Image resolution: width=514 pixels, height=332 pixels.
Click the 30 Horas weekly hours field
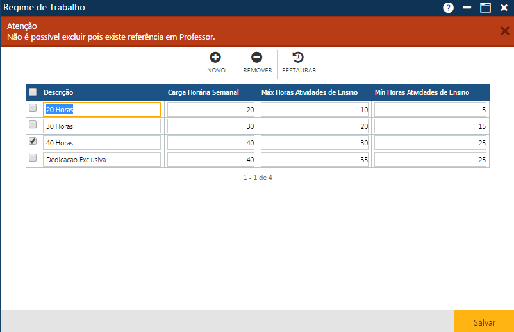coord(211,126)
